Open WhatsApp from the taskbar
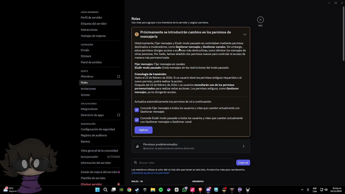This screenshot has width=345, height=194. [184, 190]
